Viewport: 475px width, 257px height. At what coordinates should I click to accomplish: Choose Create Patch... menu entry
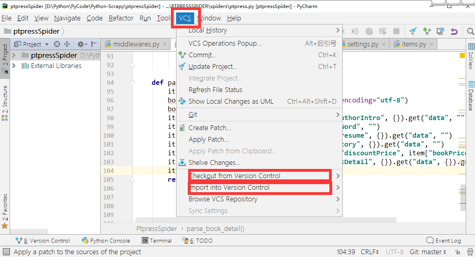pyautogui.click(x=259, y=128)
